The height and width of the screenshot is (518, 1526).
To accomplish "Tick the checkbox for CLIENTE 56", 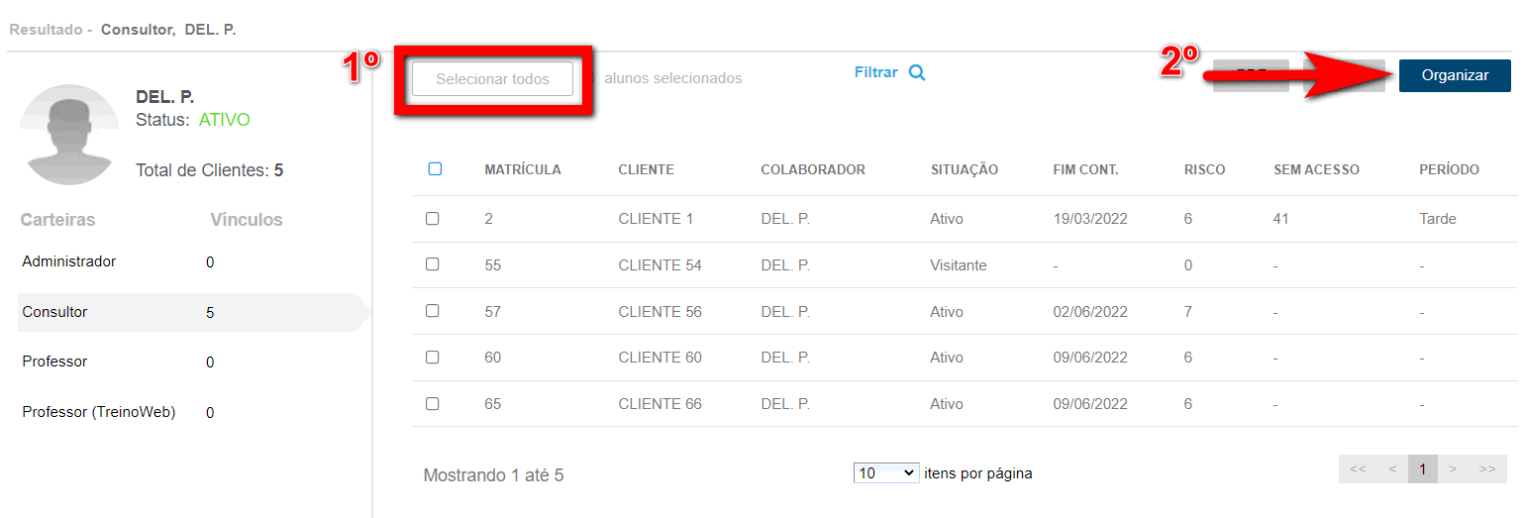I will tap(433, 311).
